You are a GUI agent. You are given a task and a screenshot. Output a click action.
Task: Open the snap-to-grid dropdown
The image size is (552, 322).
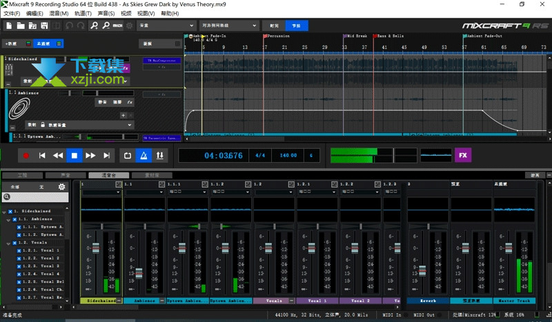[x=229, y=26]
